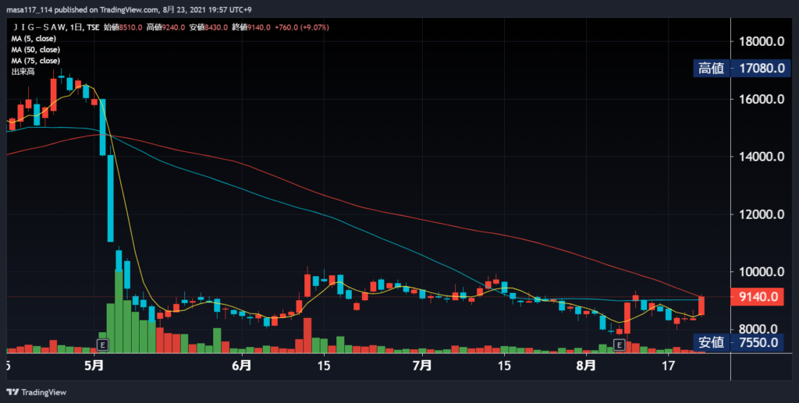Click the red 9140.0 current price label
Image resolution: width=799 pixels, height=403 pixels.
(757, 297)
